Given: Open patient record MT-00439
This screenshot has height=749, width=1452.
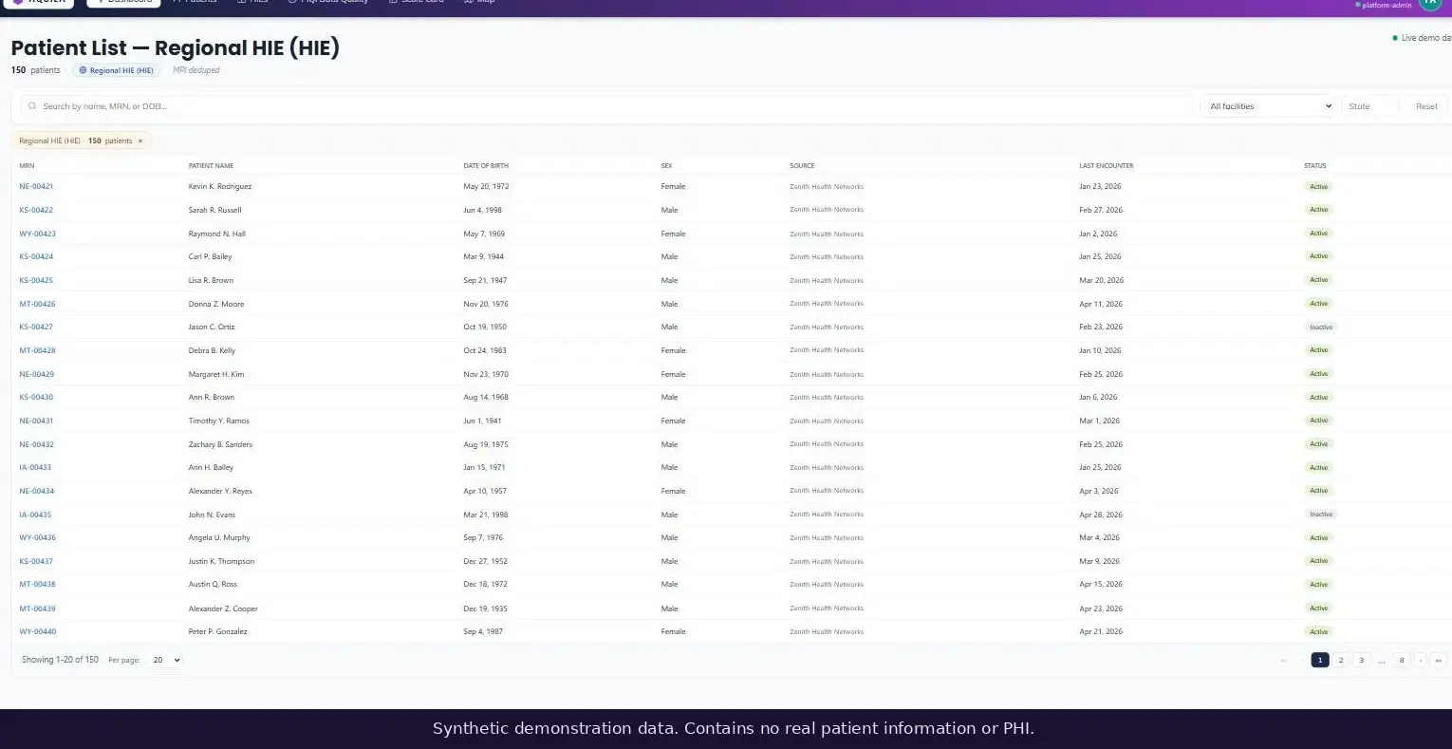Looking at the screenshot, I should pos(37,609).
